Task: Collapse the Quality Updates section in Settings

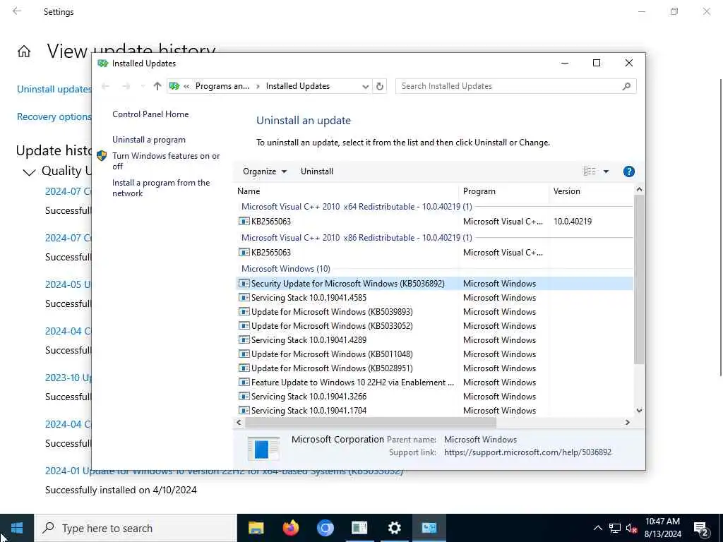Action: click(29, 172)
